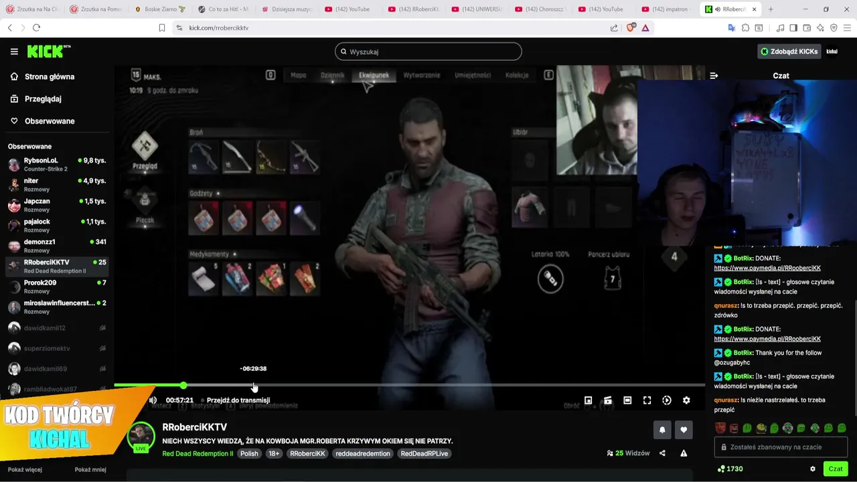Click the notification bell for RRoberciKKTV

click(x=662, y=430)
